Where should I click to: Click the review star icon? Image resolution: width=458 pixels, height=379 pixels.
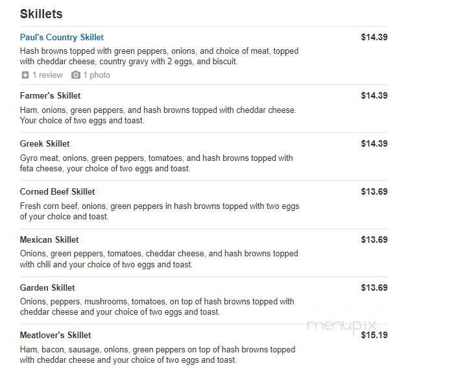25,75
